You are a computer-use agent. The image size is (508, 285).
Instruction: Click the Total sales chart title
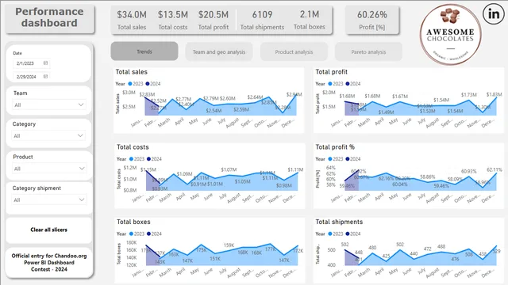click(131, 72)
